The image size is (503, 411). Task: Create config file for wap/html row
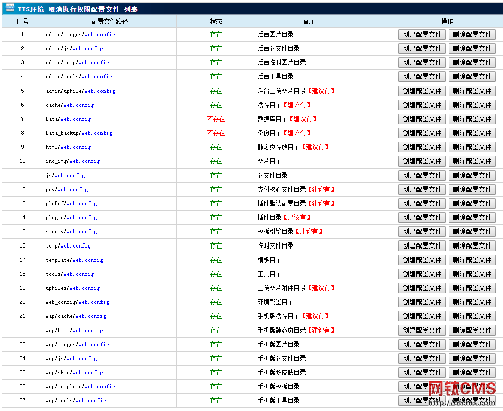(422, 330)
